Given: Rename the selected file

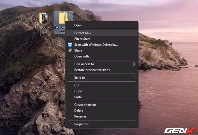Looking at the screenshot, I should tap(80, 116).
